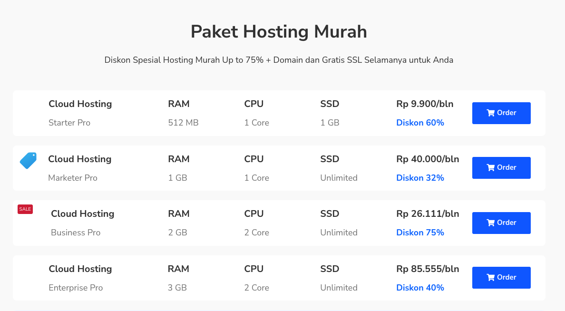This screenshot has width=565, height=311.
Task: Click the Diskon Spesial Hosting Murah subtitle
Action: (279, 60)
